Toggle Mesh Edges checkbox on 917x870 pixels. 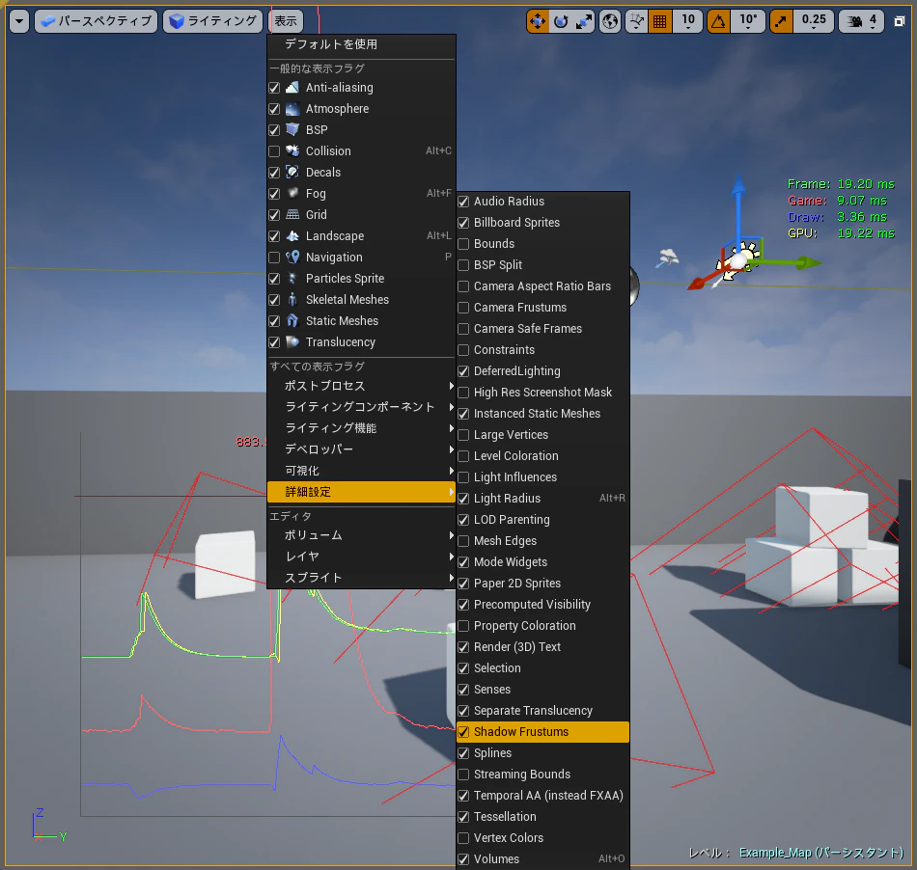[463, 541]
